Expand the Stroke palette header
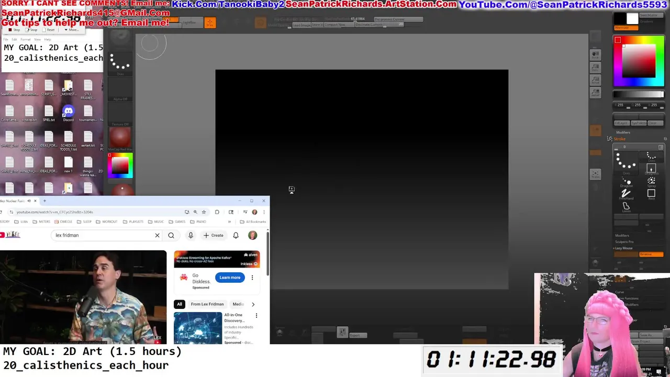This screenshot has width=670, height=377. coord(620,139)
